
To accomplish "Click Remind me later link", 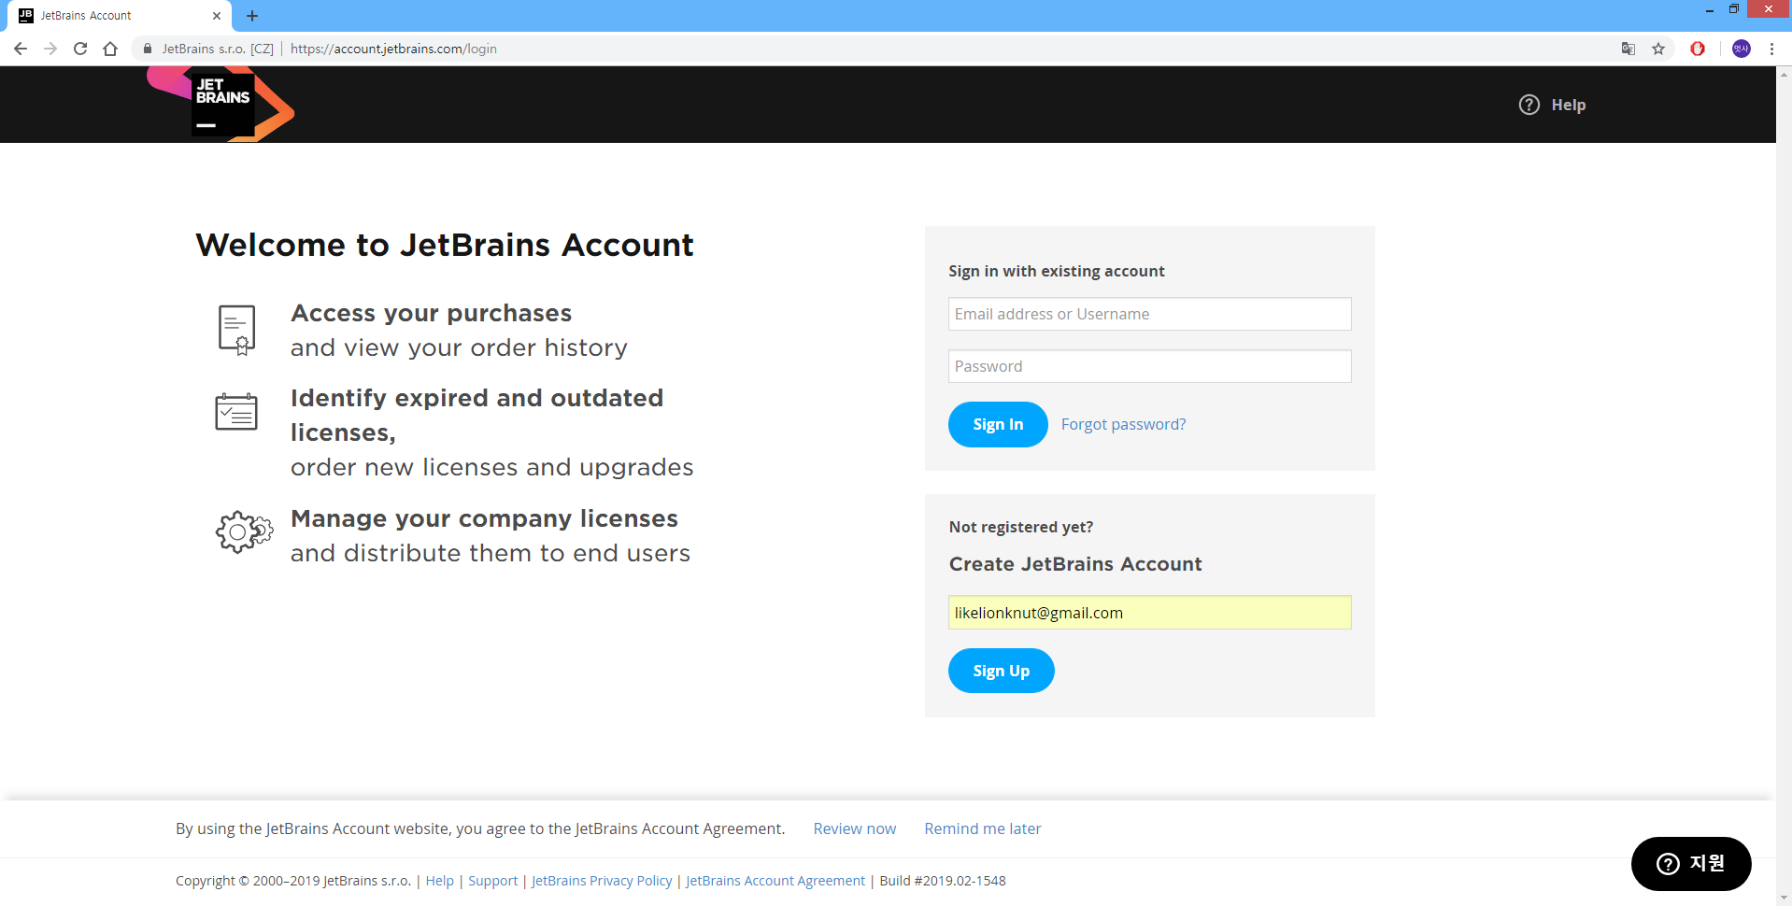I will click(982, 828).
